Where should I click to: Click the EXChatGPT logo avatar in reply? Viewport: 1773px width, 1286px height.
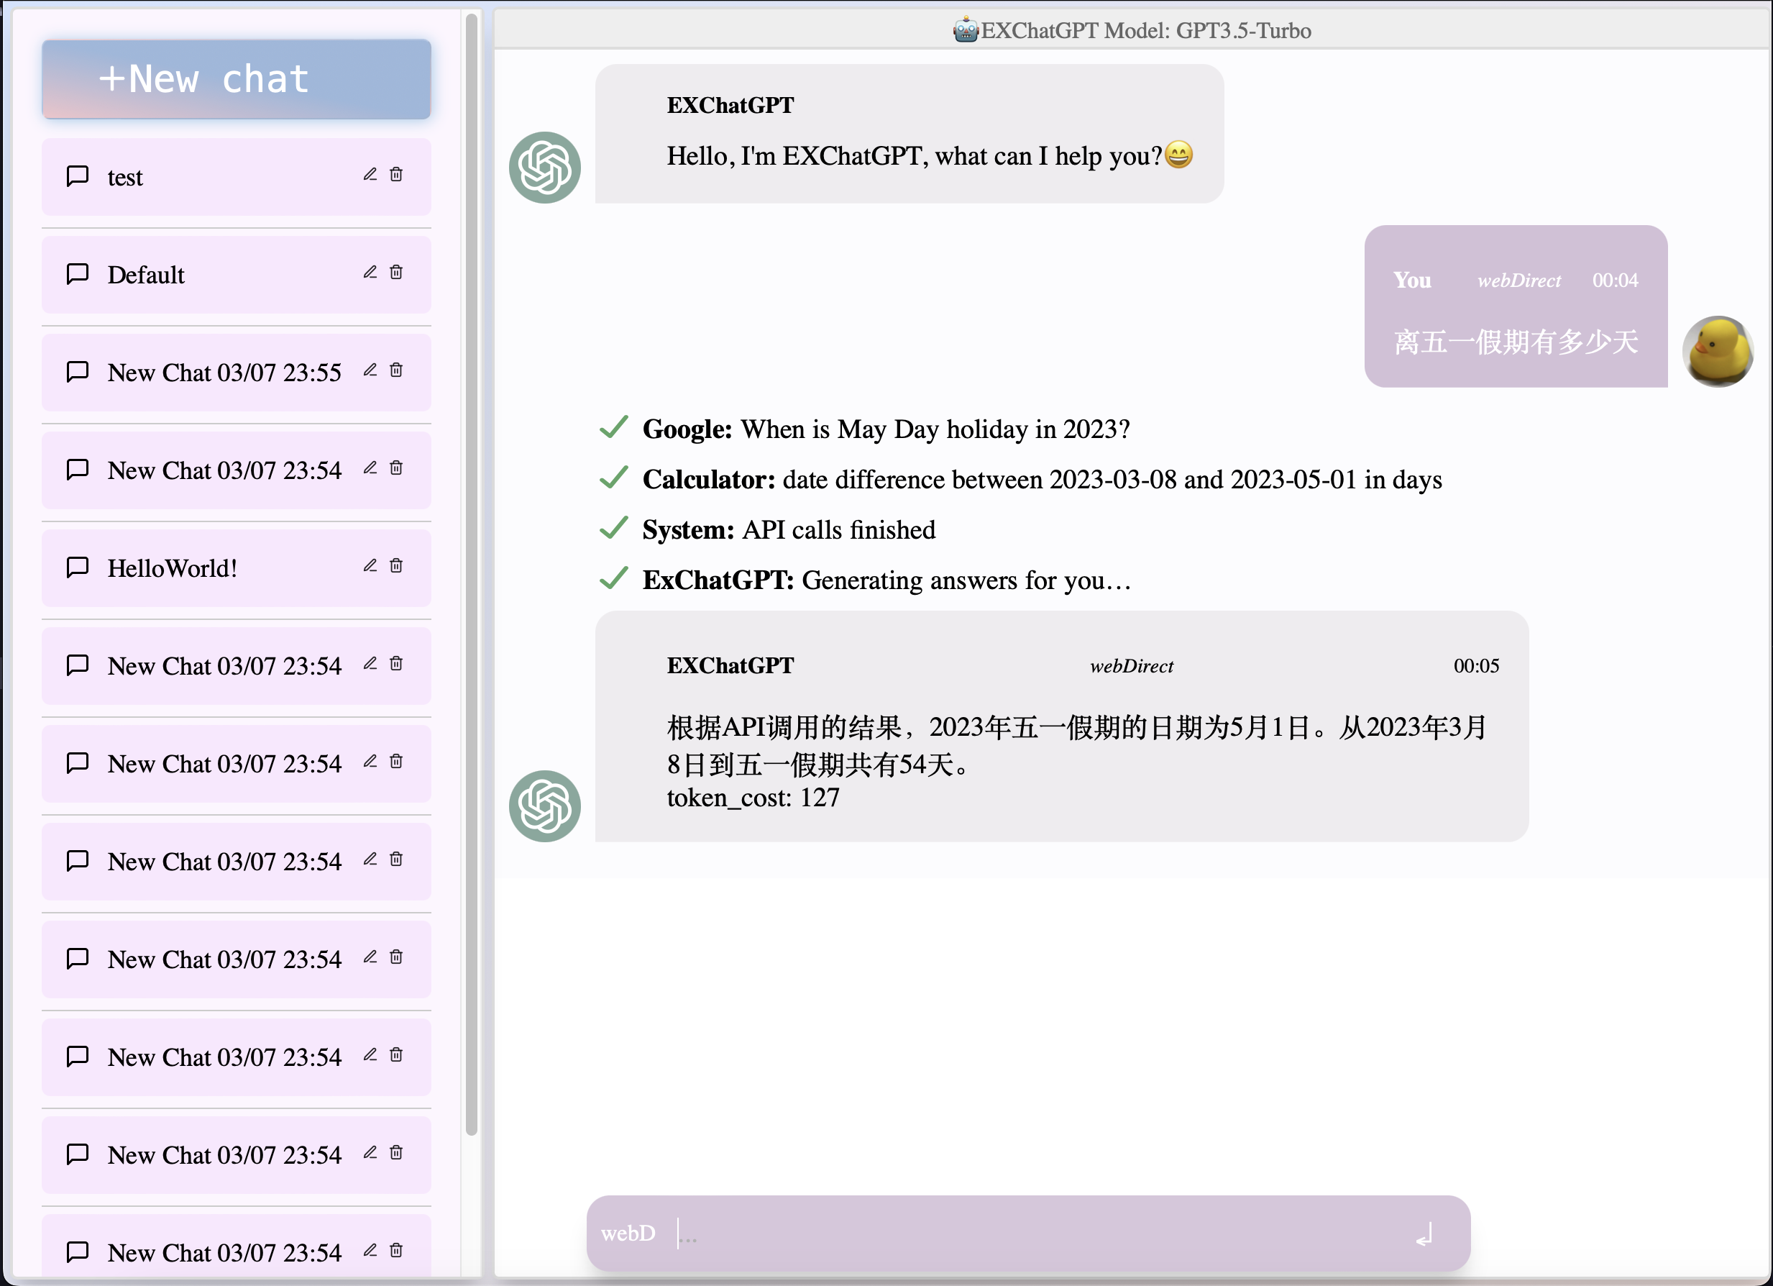(x=544, y=806)
